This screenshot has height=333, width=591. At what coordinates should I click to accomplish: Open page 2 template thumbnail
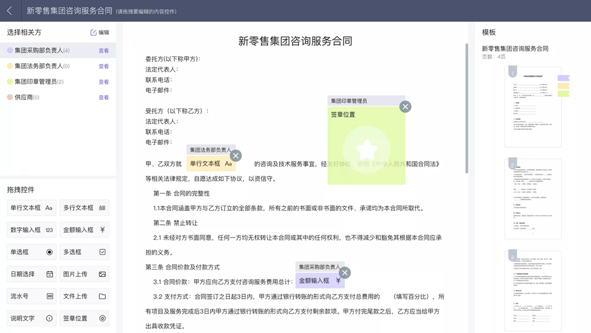click(533, 199)
